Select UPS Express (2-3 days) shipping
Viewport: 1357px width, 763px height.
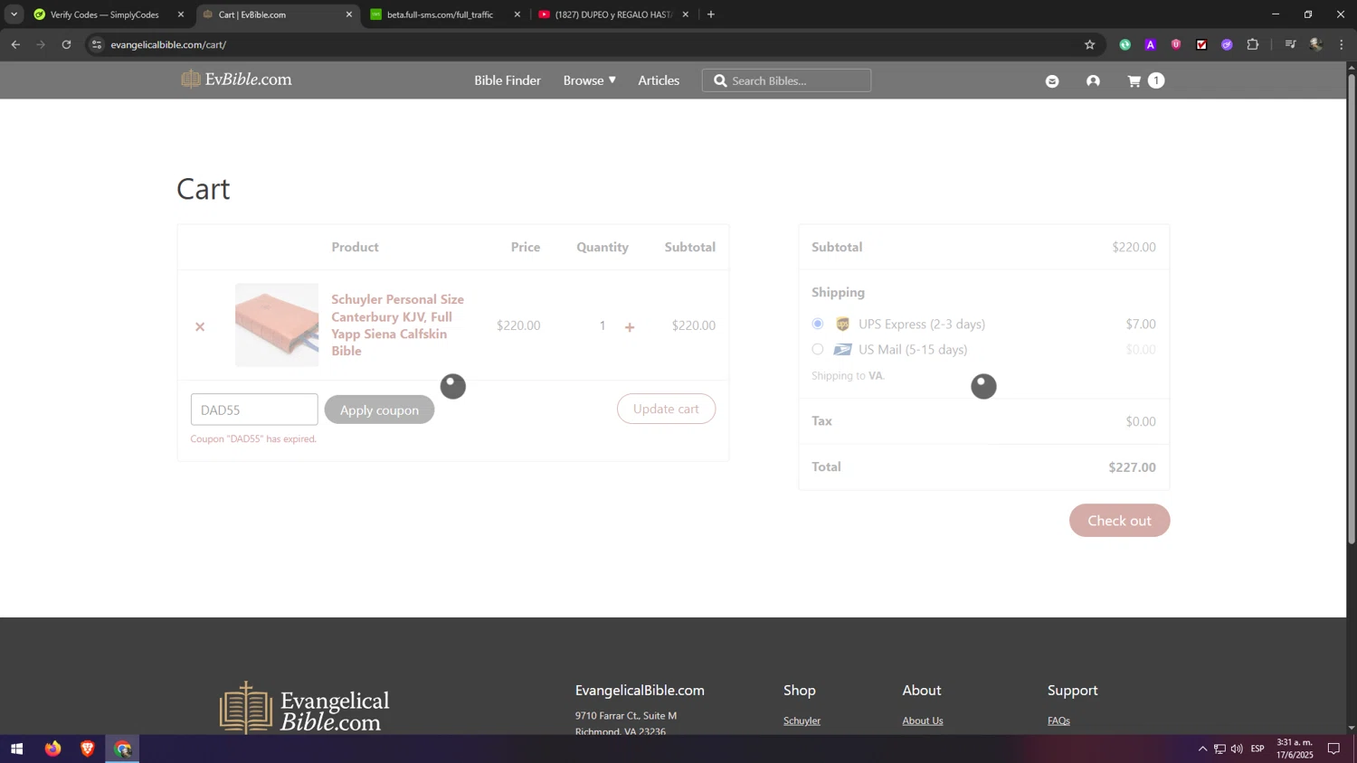tap(818, 324)
